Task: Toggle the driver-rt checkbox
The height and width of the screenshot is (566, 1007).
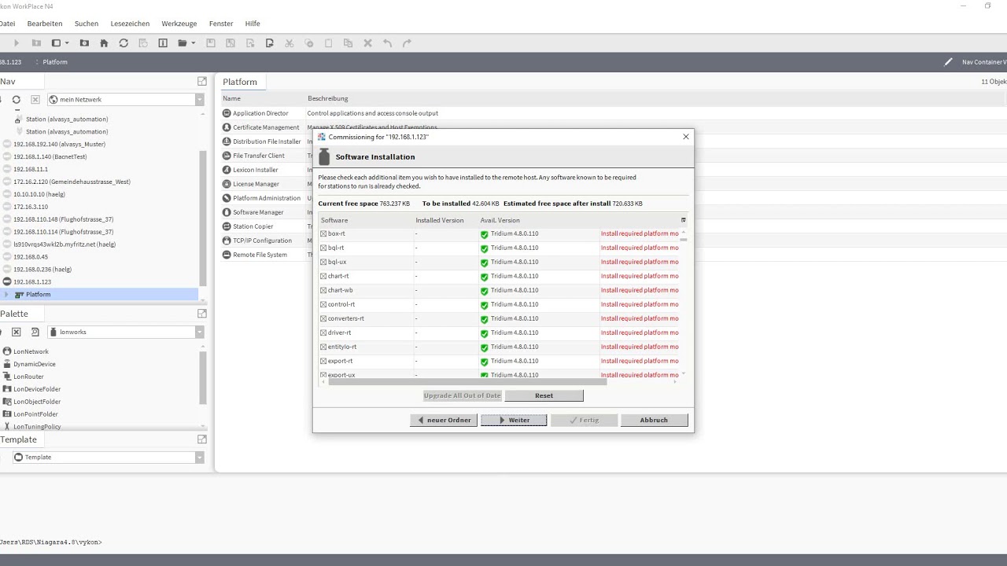Action: tap(323, 333)
